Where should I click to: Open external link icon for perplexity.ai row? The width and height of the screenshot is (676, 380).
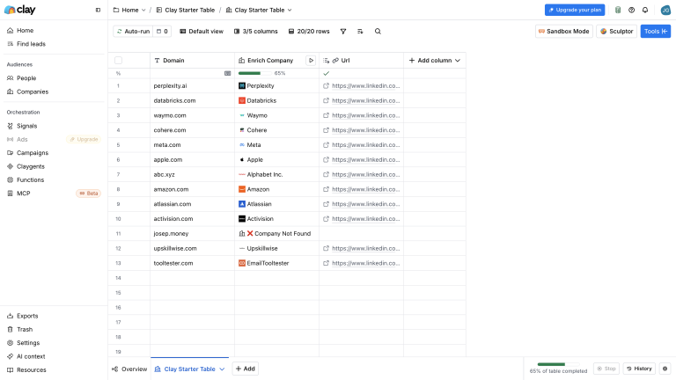[x=326, y=85]
